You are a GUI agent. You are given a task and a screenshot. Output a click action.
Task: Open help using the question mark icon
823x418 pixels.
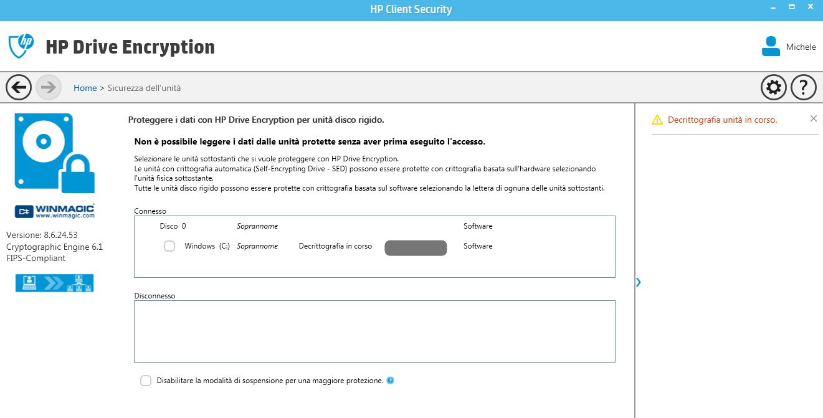pyautogui.click(x=803, y=87)
